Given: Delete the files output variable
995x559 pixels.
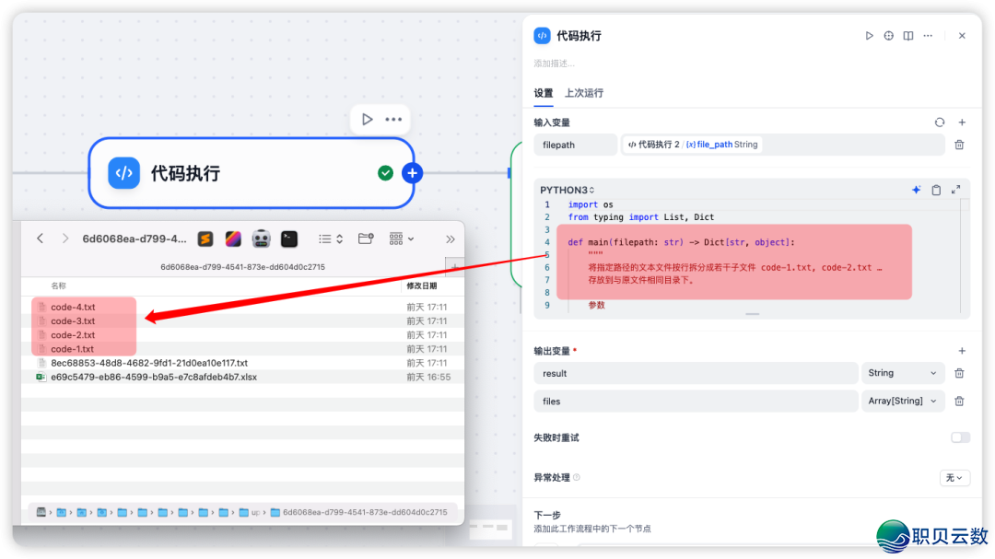Looking at the screenshot, I should (x=959, y=401).
